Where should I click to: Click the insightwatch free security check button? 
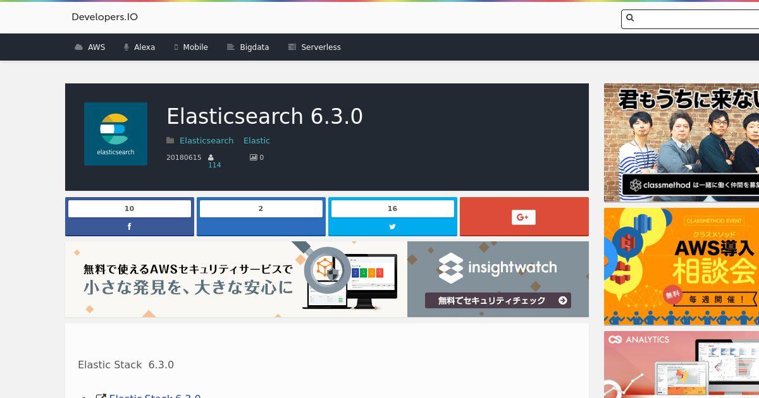point(498,301)
